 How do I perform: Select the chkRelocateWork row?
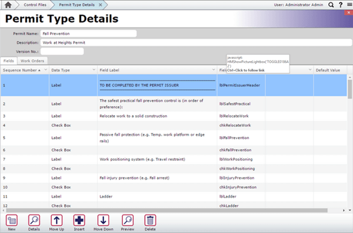point(174,125)
